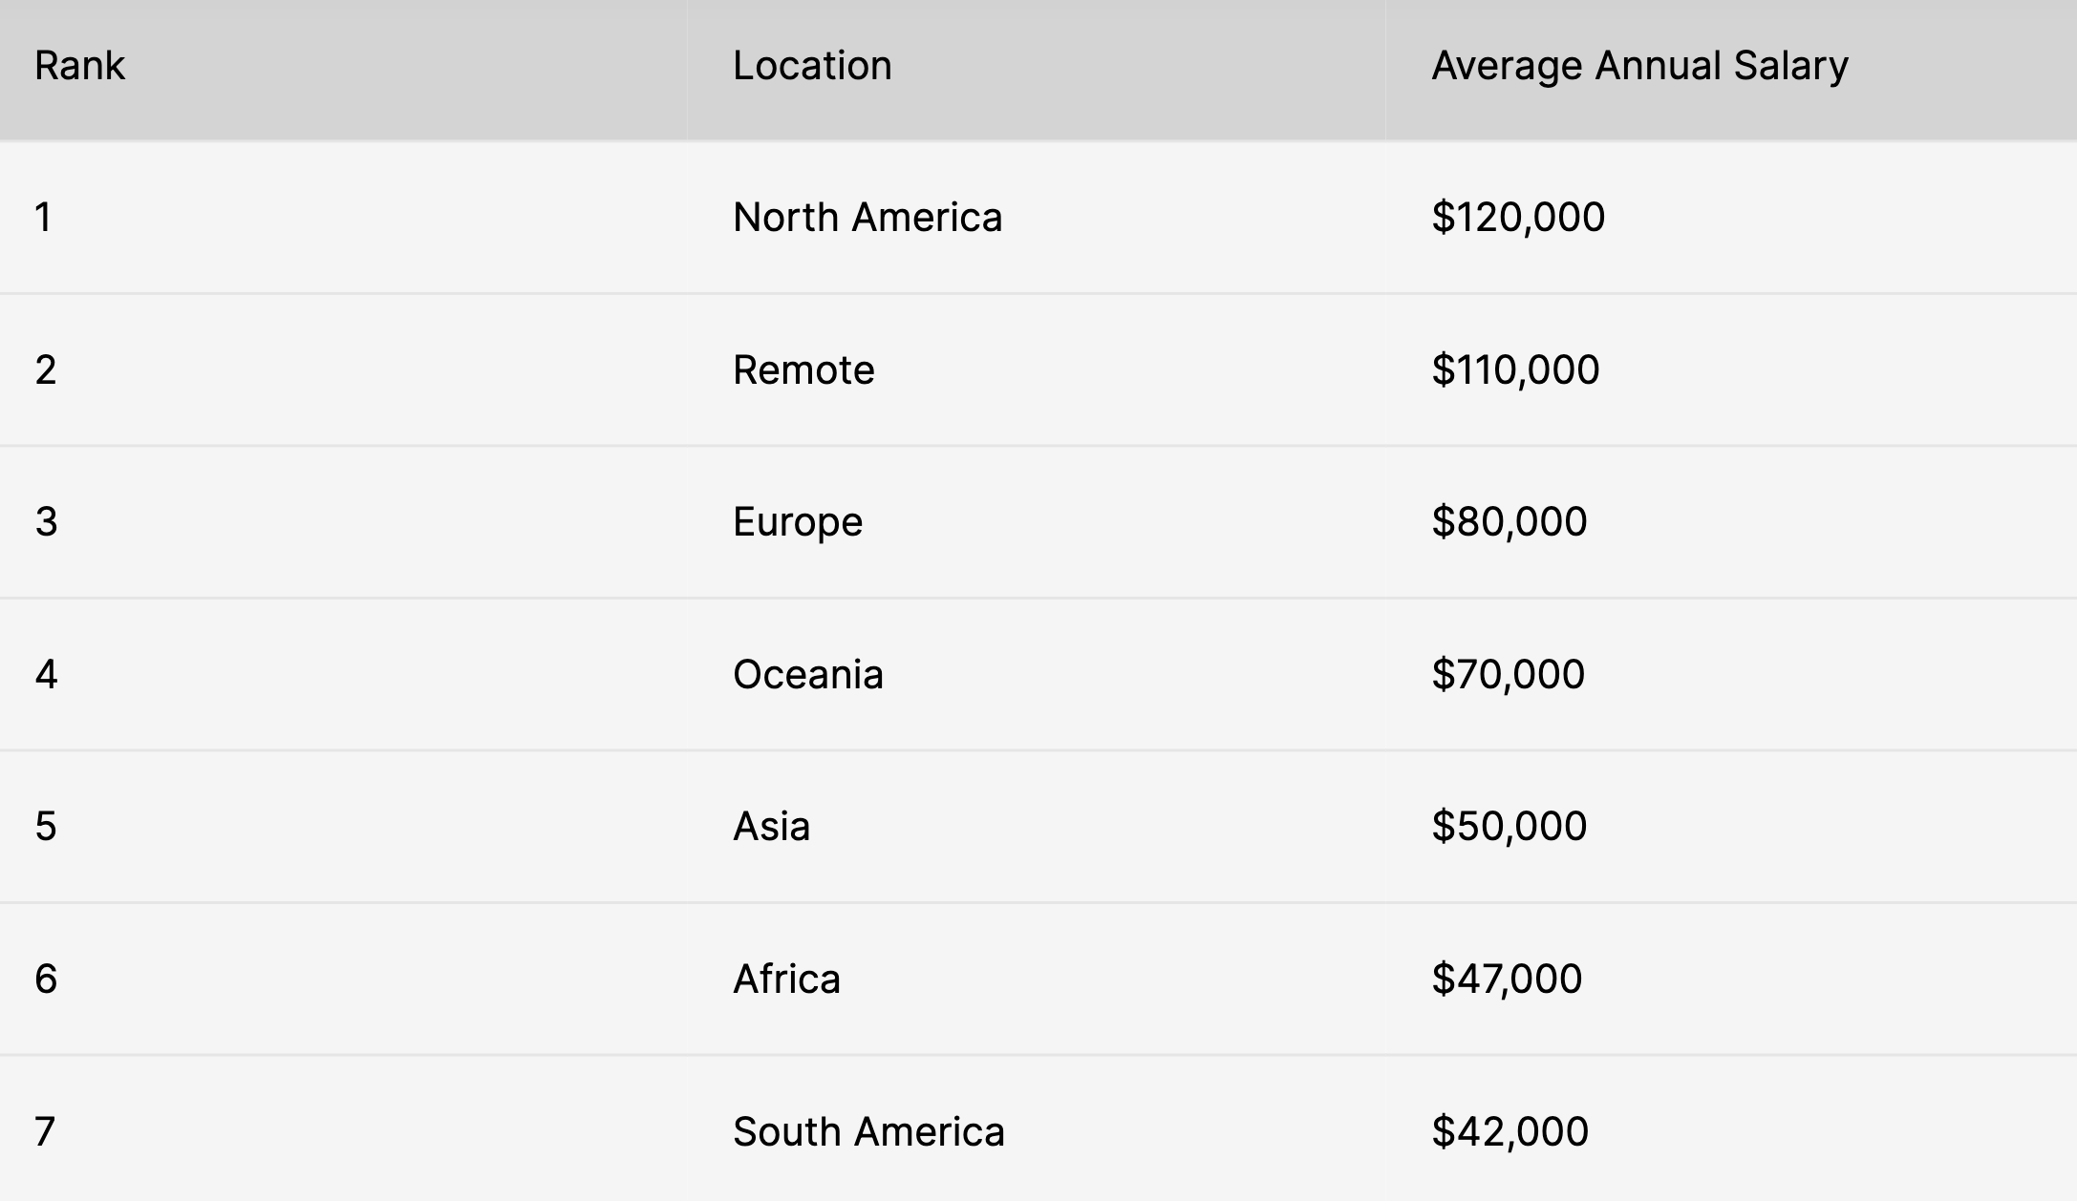Viewport: 2077px width, 1201px height.
Task: Select the Africa location cell
Action: tap(786, 980)
